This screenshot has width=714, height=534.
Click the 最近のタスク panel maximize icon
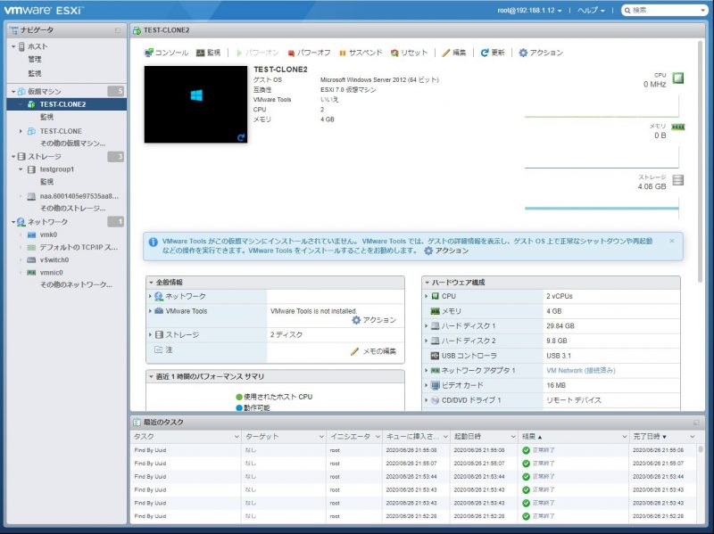pos(696,423)
